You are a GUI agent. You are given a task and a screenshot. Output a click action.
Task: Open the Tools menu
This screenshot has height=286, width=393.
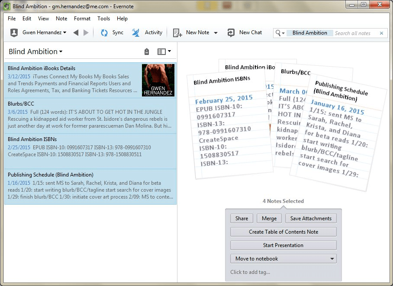tap(103, 19)
